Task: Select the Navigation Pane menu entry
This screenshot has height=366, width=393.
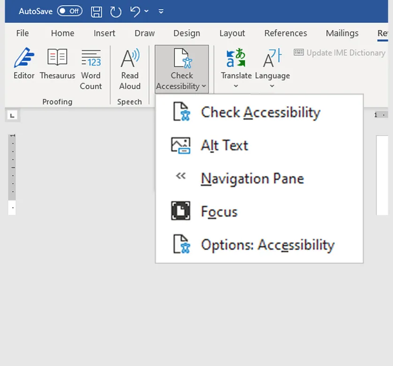Action: point(252,179)
